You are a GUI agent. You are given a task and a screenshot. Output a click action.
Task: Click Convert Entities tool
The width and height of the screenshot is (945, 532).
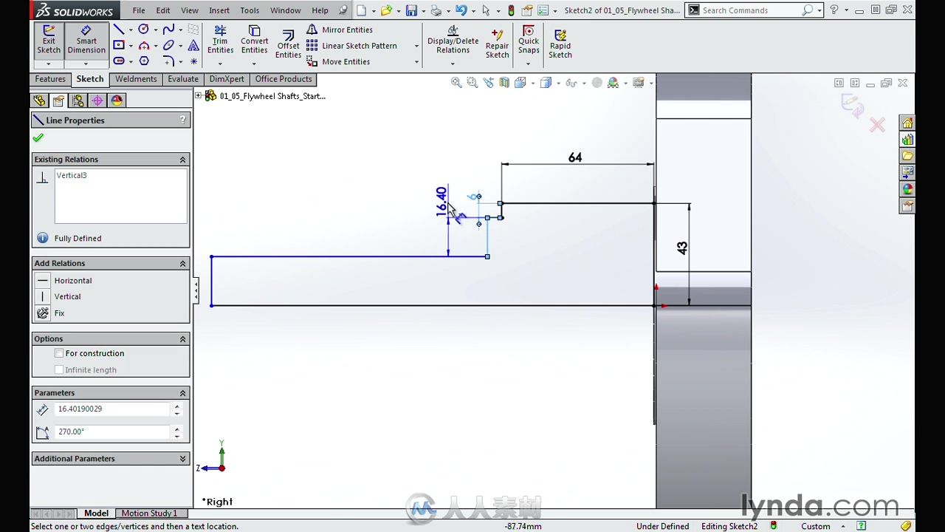pos(254,40)
